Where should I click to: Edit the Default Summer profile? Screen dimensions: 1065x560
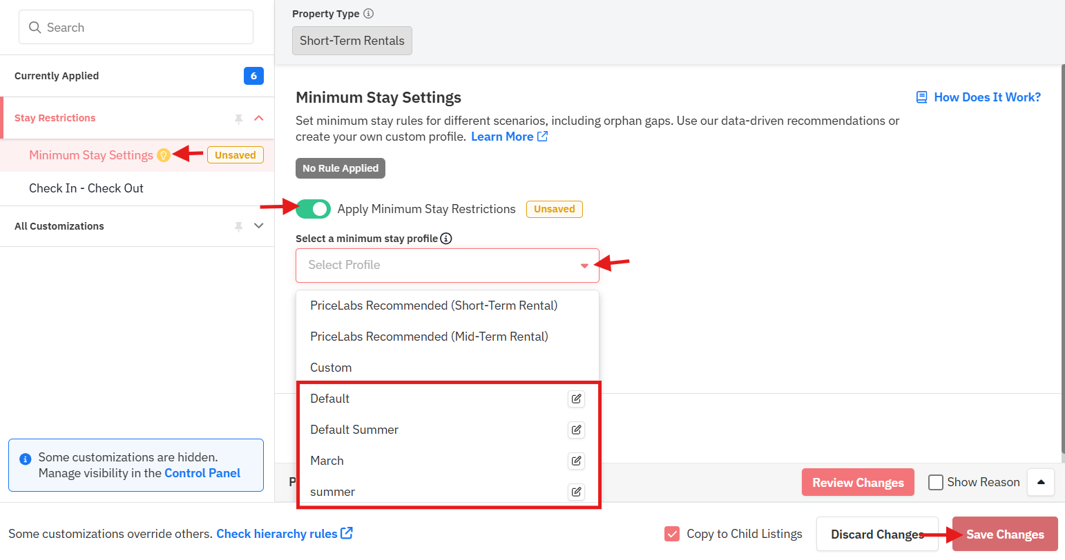[576, 430]
